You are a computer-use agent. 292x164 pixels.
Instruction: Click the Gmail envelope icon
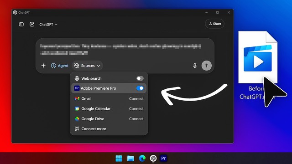pos(77,98)
